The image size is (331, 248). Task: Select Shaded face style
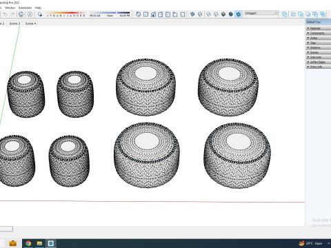pyautogui.click(x=223, y=14)
